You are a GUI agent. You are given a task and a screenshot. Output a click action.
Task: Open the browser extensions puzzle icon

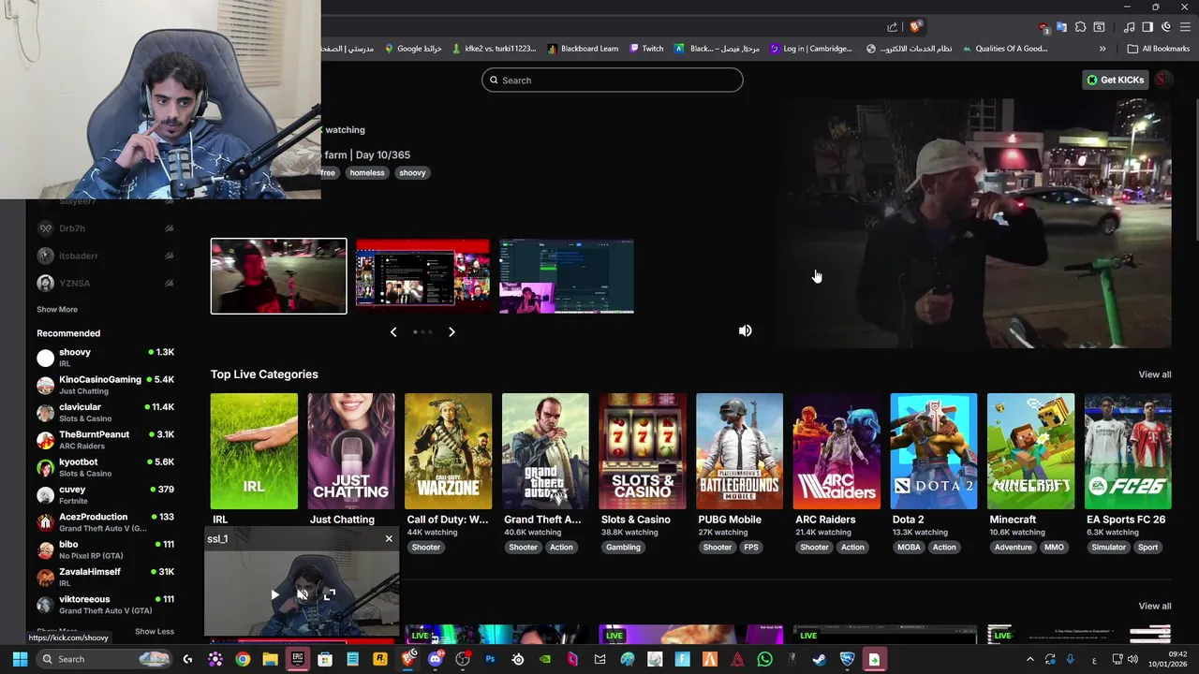(1080, 27)
